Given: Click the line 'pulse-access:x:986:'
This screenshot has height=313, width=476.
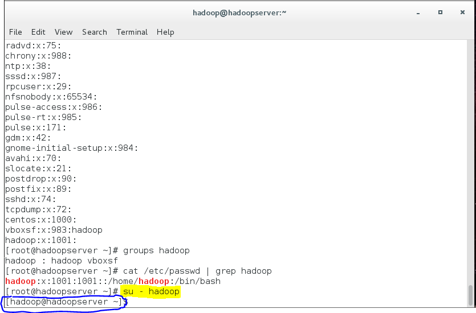Looking at the screenshot, I should [x=54, y=107].
